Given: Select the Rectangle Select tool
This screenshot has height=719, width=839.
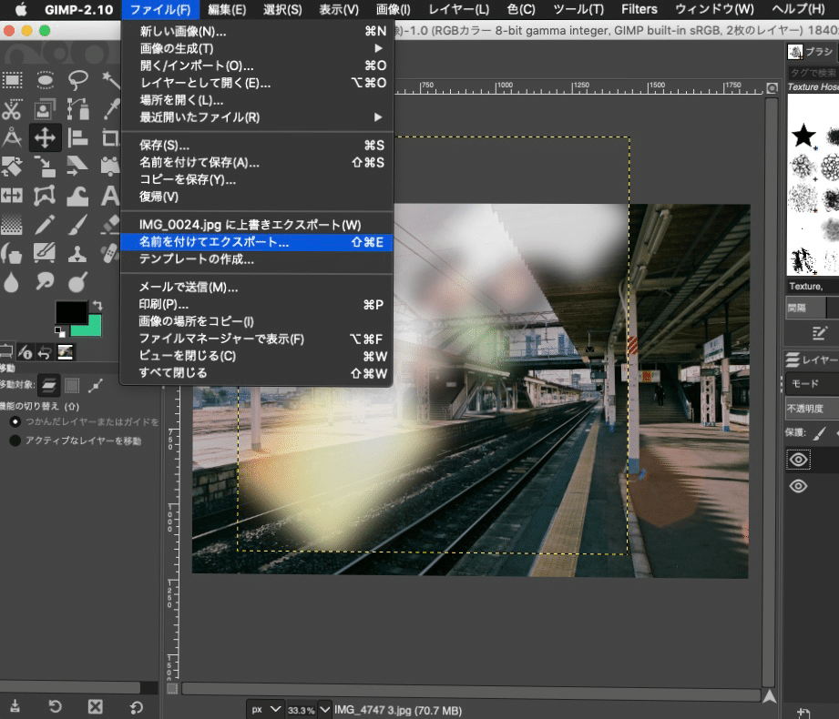Looking at the screenshot, I should (x=12, y=80).
